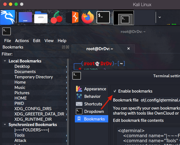
Task: Click the file manager folder icon in panel
Action: click(42, 17)
